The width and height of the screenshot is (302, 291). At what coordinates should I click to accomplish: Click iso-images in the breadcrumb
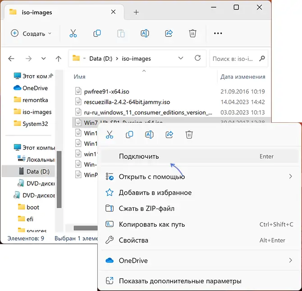point(137,58)
